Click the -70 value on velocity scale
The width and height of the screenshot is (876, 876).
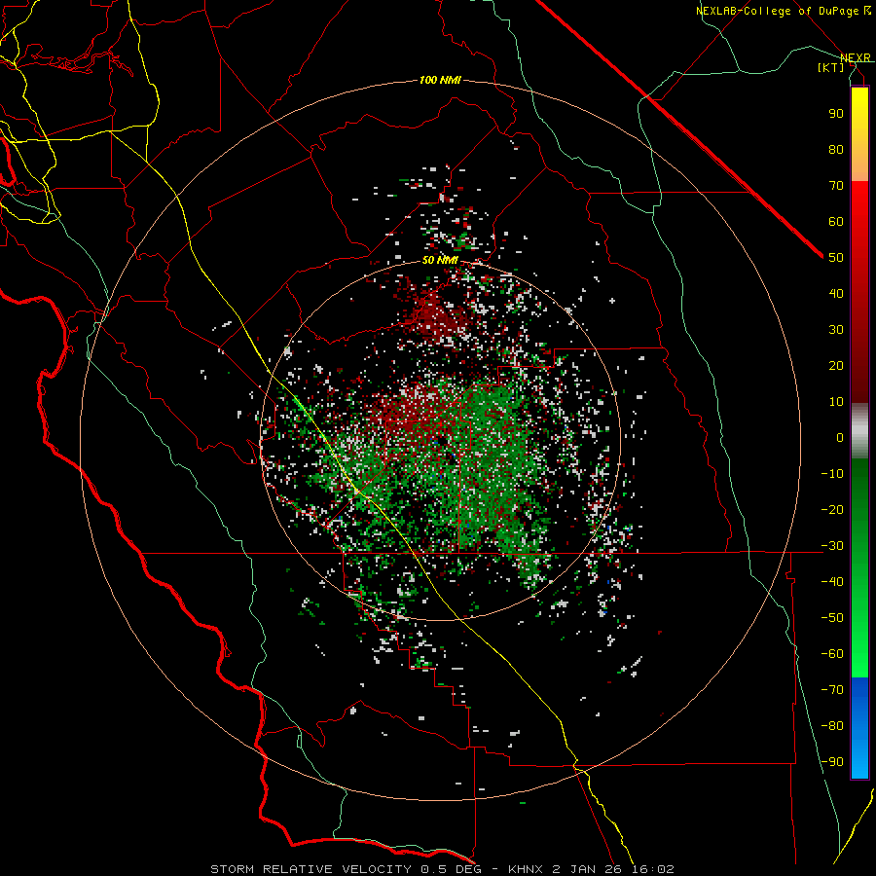[x=832, y=690]
